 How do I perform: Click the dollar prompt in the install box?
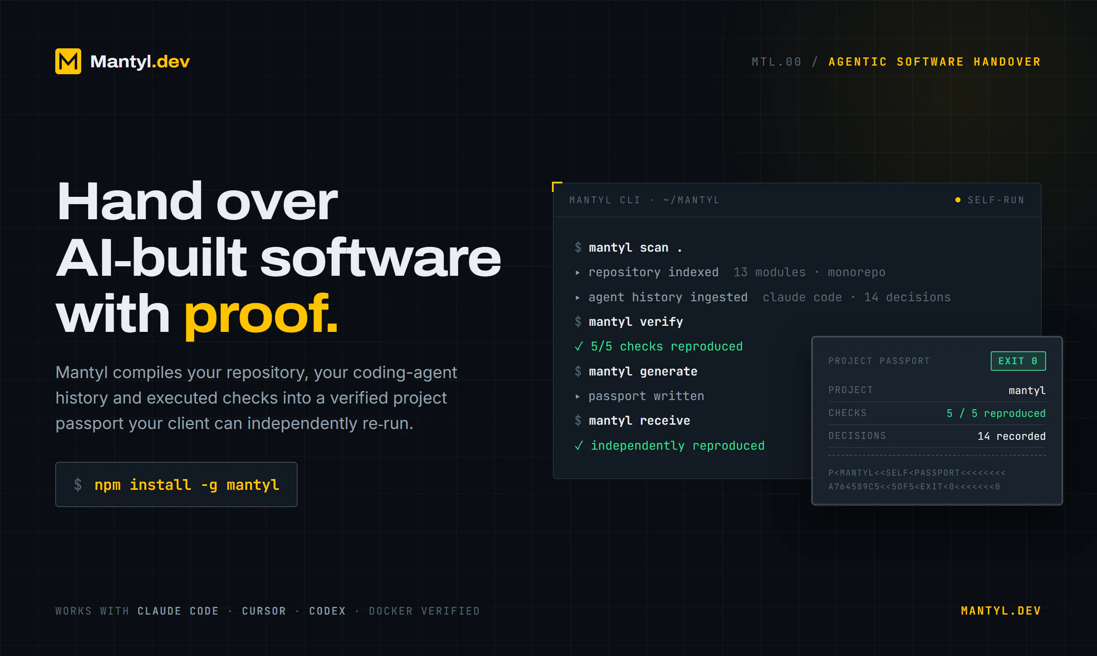point(78,485)
